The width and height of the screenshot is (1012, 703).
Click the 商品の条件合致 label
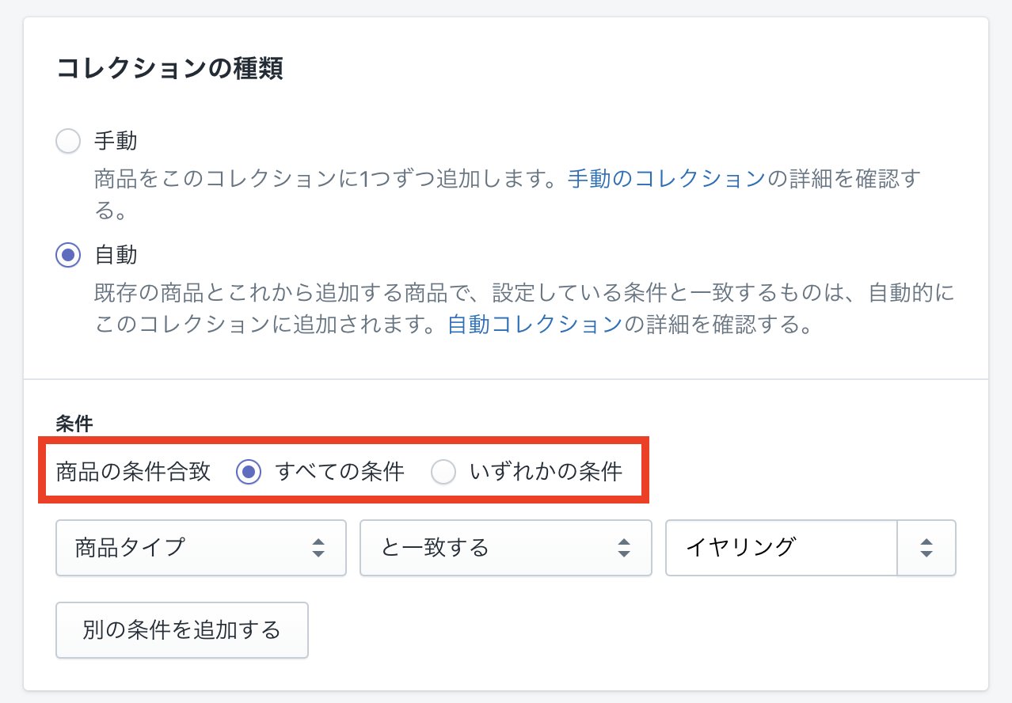point(133,473)
